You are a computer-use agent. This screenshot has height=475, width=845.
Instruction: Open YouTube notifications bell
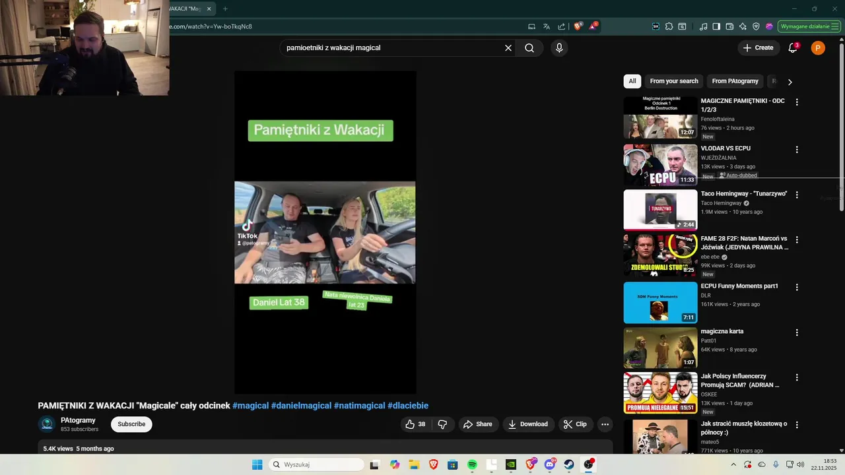(794, 47)
